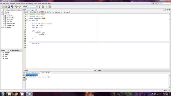Open the Tools menu
The width and height of the screenshot is (171, 96).
[40, 3]
